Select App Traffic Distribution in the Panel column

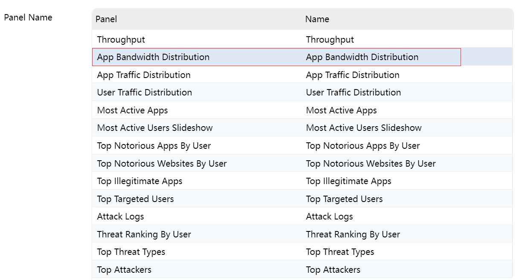[144, 75]
